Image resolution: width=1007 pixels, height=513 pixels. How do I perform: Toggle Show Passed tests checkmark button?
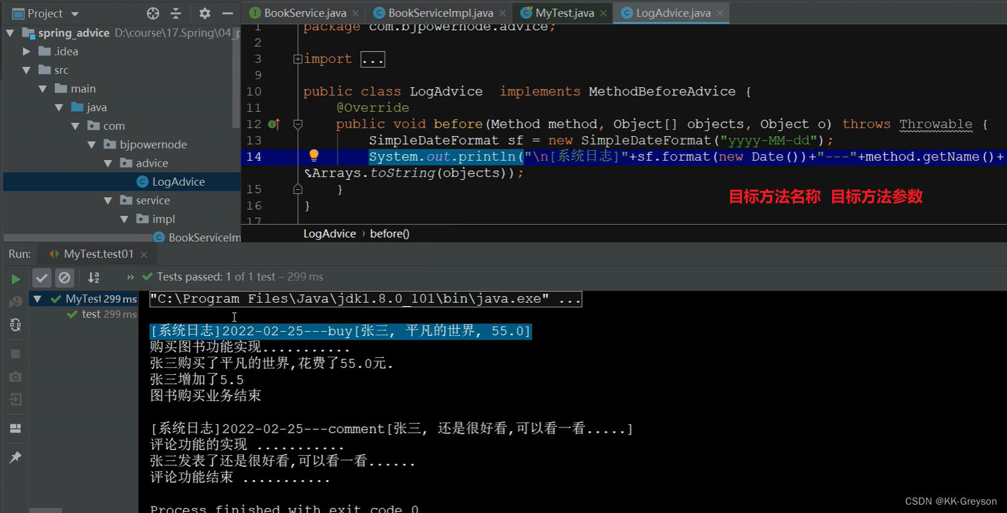(x=42, y=278)
